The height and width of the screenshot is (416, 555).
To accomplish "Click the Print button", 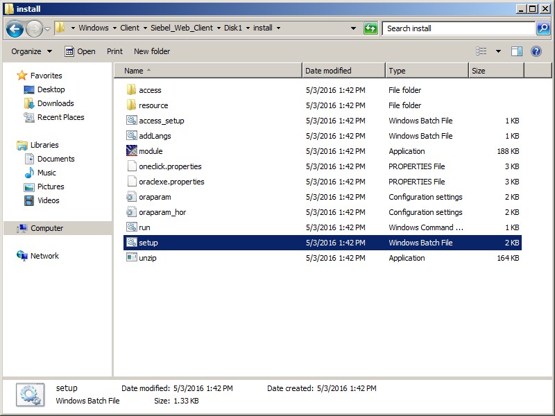I will 114,51.
